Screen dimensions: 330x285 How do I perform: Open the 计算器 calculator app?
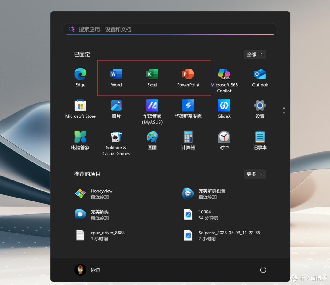point(188,140)
